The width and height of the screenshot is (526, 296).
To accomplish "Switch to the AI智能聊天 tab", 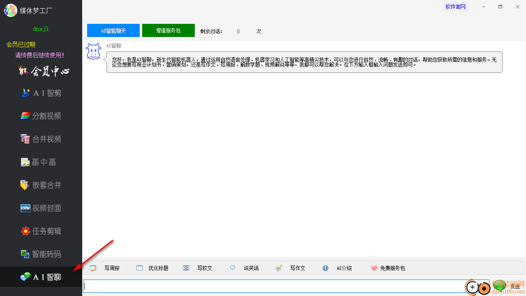I will 113,30.
